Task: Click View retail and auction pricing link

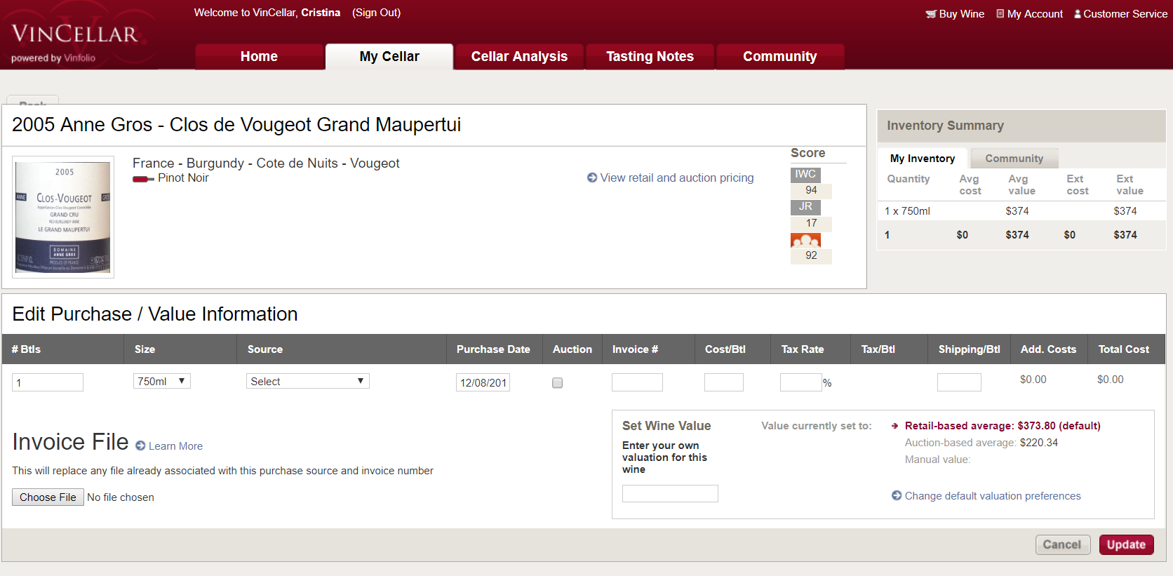Action: (677, 178)
